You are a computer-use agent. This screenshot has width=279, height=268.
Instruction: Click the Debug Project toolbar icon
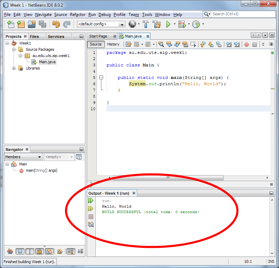182,24
